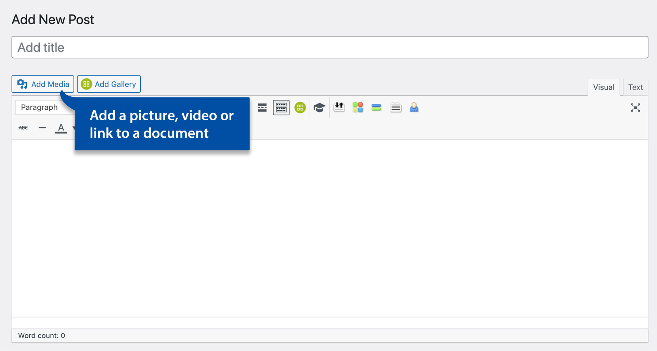This screenshot has width=657, height=351.
Task: Click the green gallery grid toolbar icon
Action: tap(300, 108)
